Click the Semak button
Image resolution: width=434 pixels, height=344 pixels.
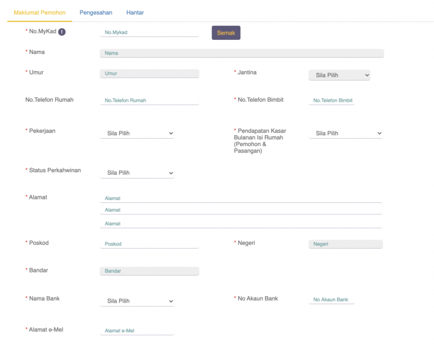point(226,33)
